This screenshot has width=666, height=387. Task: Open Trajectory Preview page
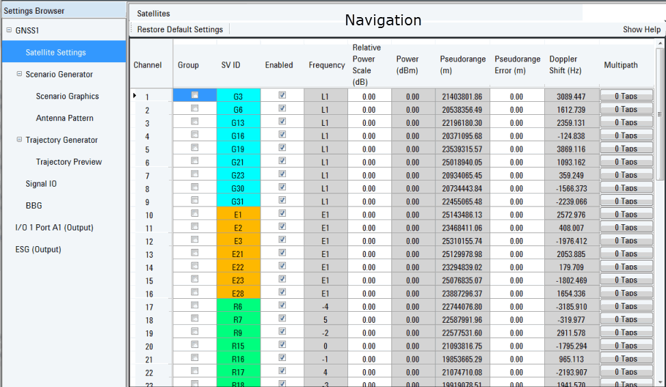pyautogui.click(x=68, y=162)
